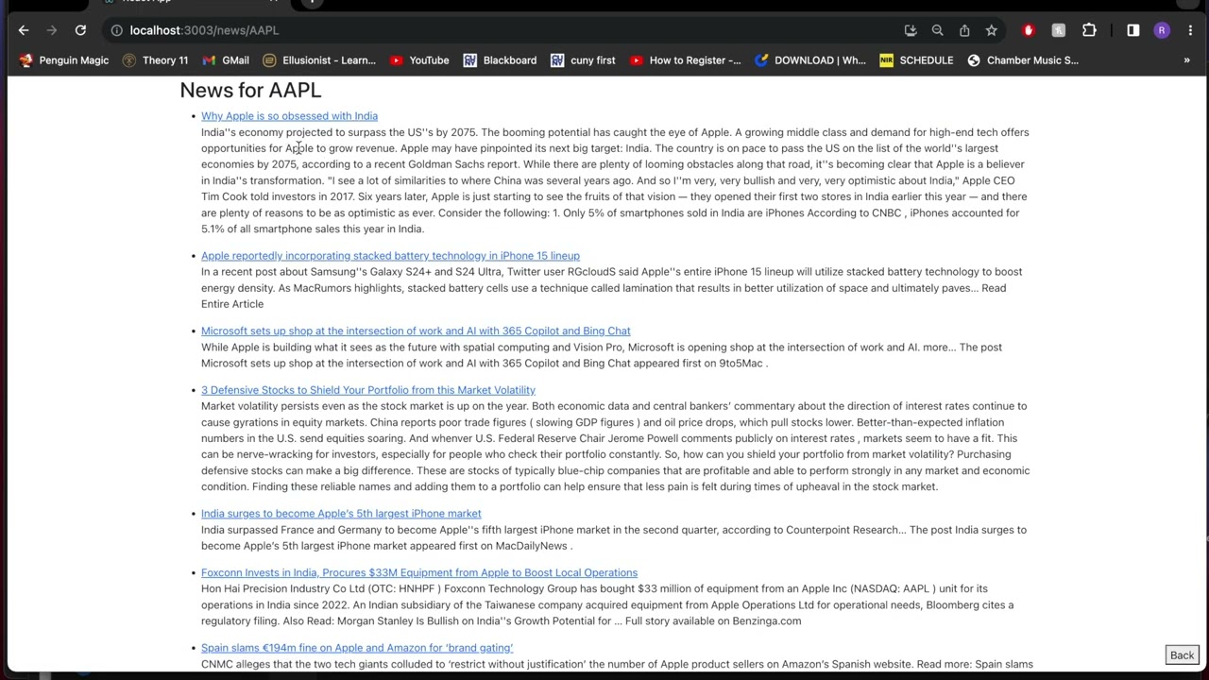
Task: Reload the page
Action: [x=80, y=30]
